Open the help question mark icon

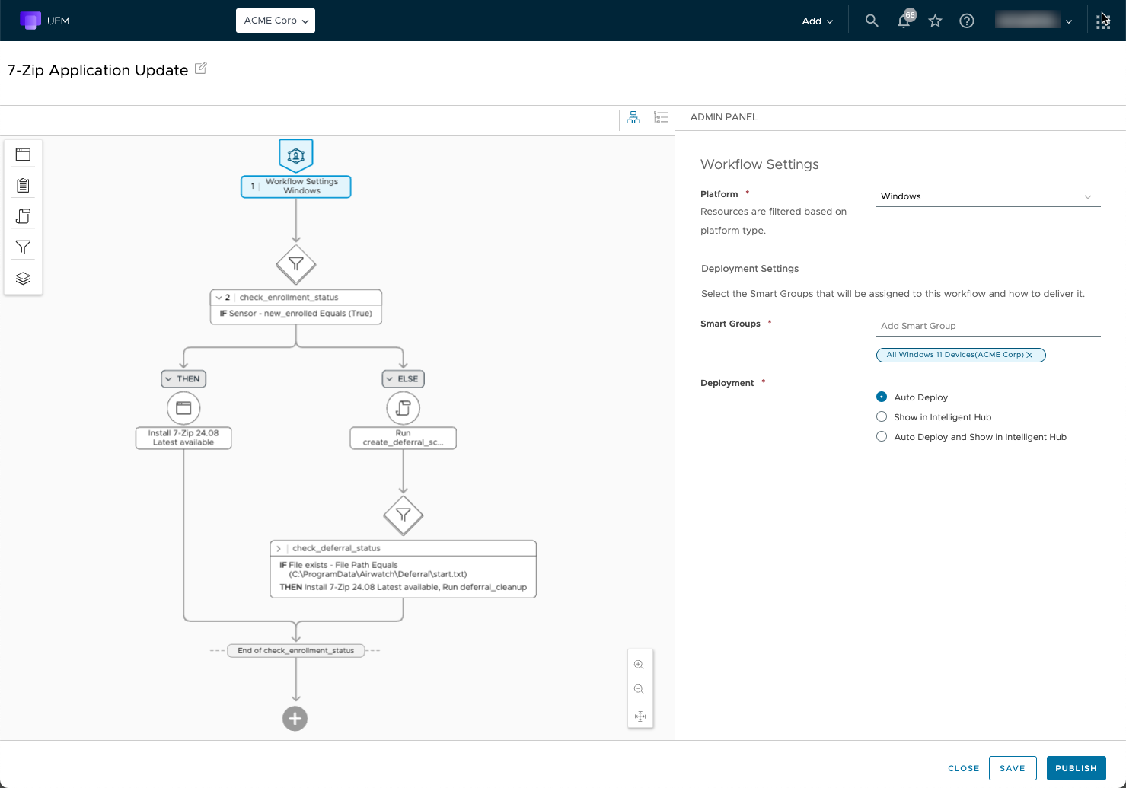966,21
